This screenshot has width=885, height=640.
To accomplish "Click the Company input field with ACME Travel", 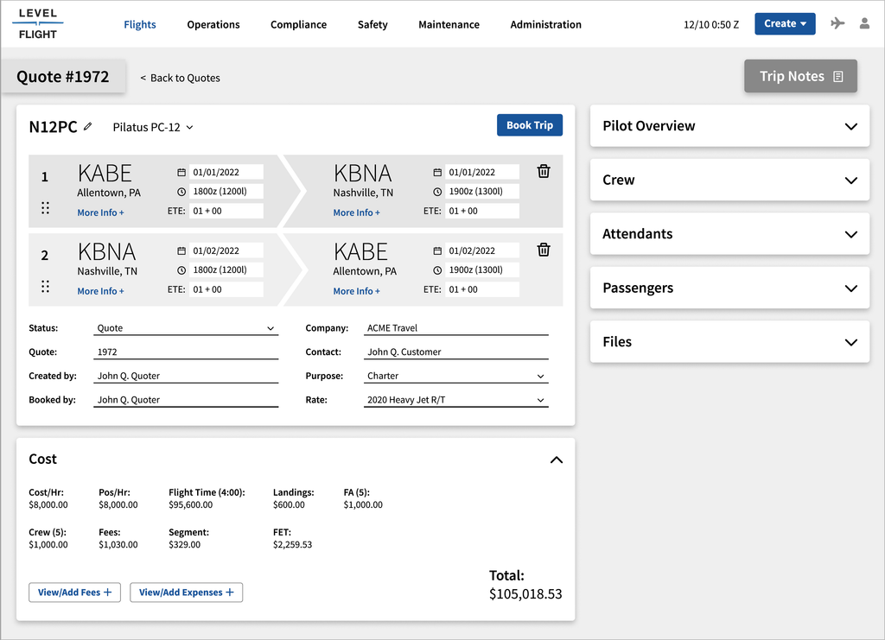I will 456,328.
